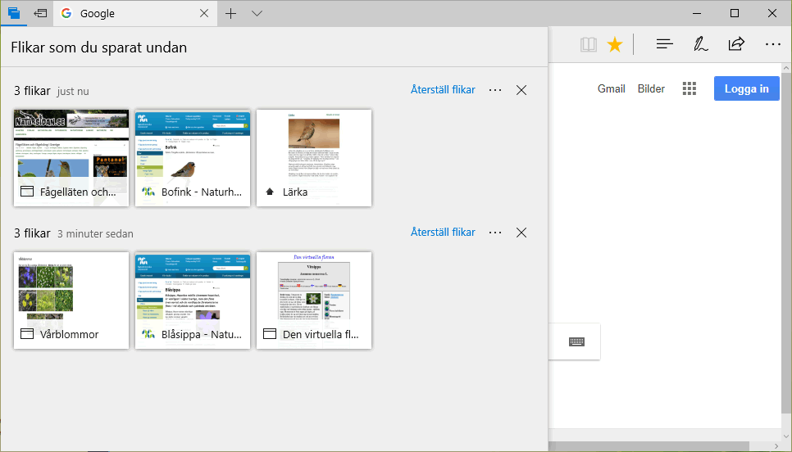Image resolution: width=792 pixels, height=452 pixels.
Task: Switch to the Google tab
Action: click(131, 14)
